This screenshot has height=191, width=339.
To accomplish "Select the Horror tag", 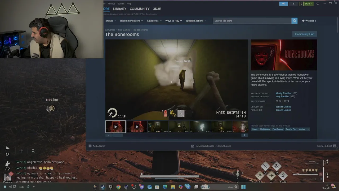I will point(255,129).
